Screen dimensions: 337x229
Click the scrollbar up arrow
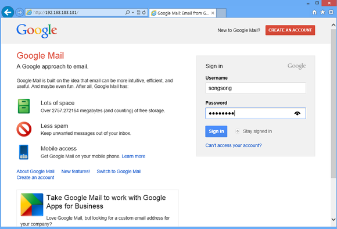[334, 25]
